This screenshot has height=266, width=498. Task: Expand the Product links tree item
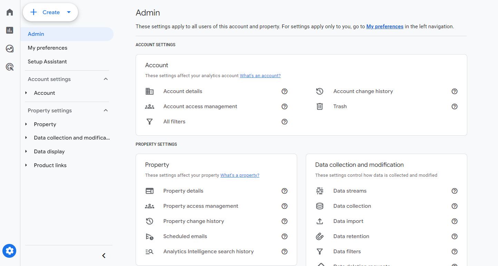pyautogui.click(x=26, y=165)
